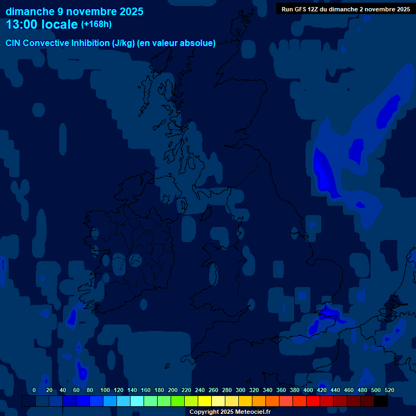Click the aquamarine swatch between 160 and 180
Viewport: 416px width, 416px height.
coord(151,401)
